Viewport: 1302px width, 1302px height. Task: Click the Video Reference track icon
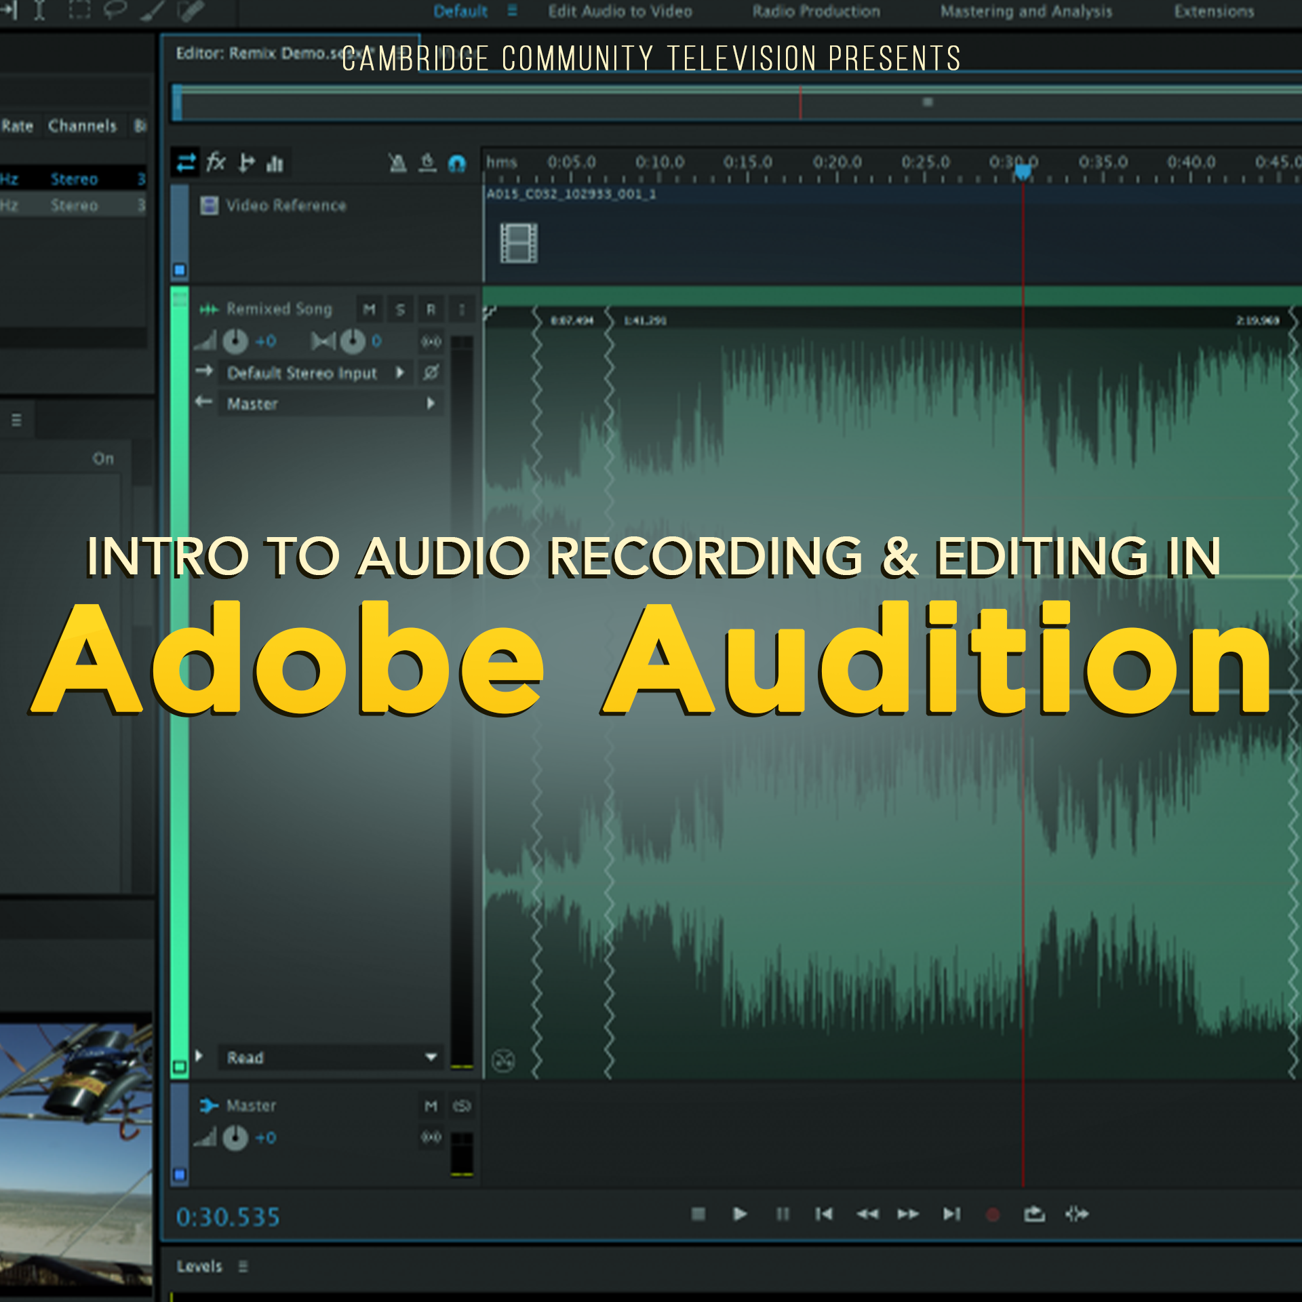point(209,205)
